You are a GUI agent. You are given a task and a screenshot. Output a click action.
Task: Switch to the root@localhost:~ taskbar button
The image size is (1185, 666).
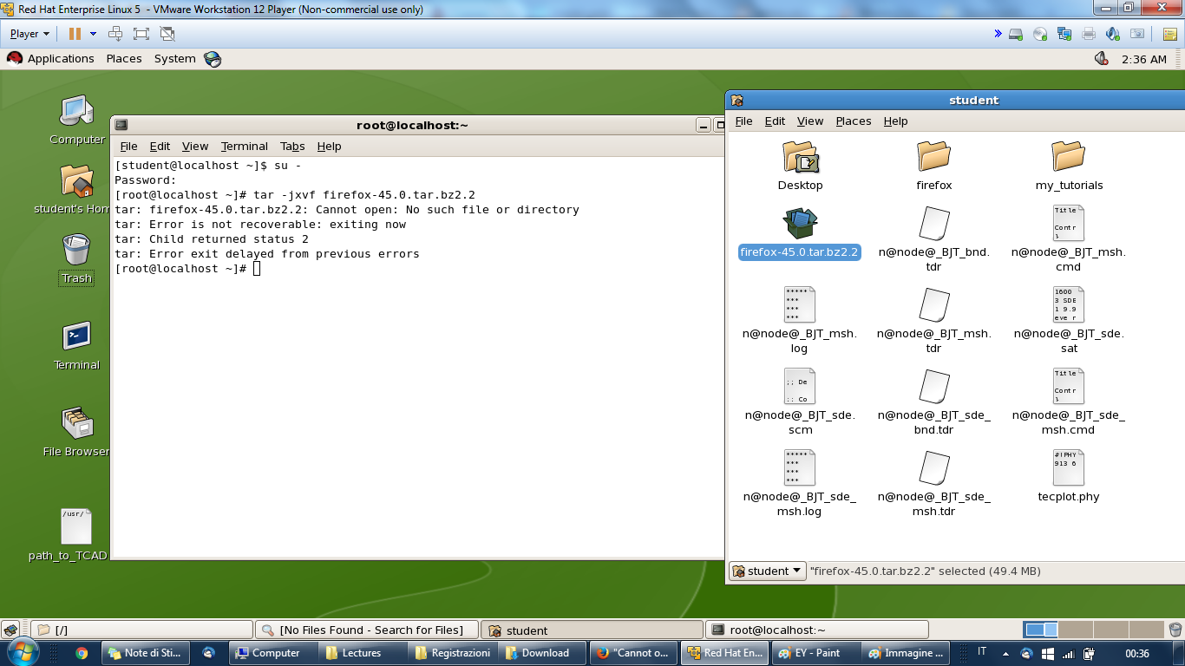[816, 630]
